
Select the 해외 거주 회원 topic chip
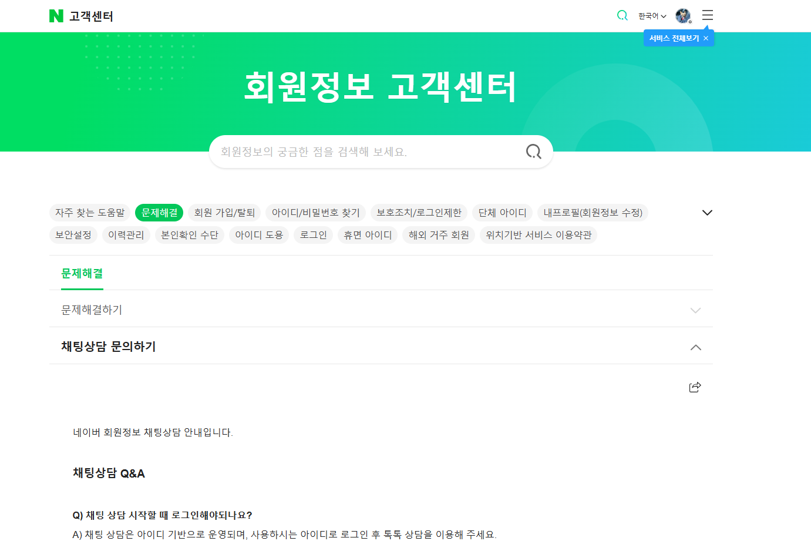438,234
